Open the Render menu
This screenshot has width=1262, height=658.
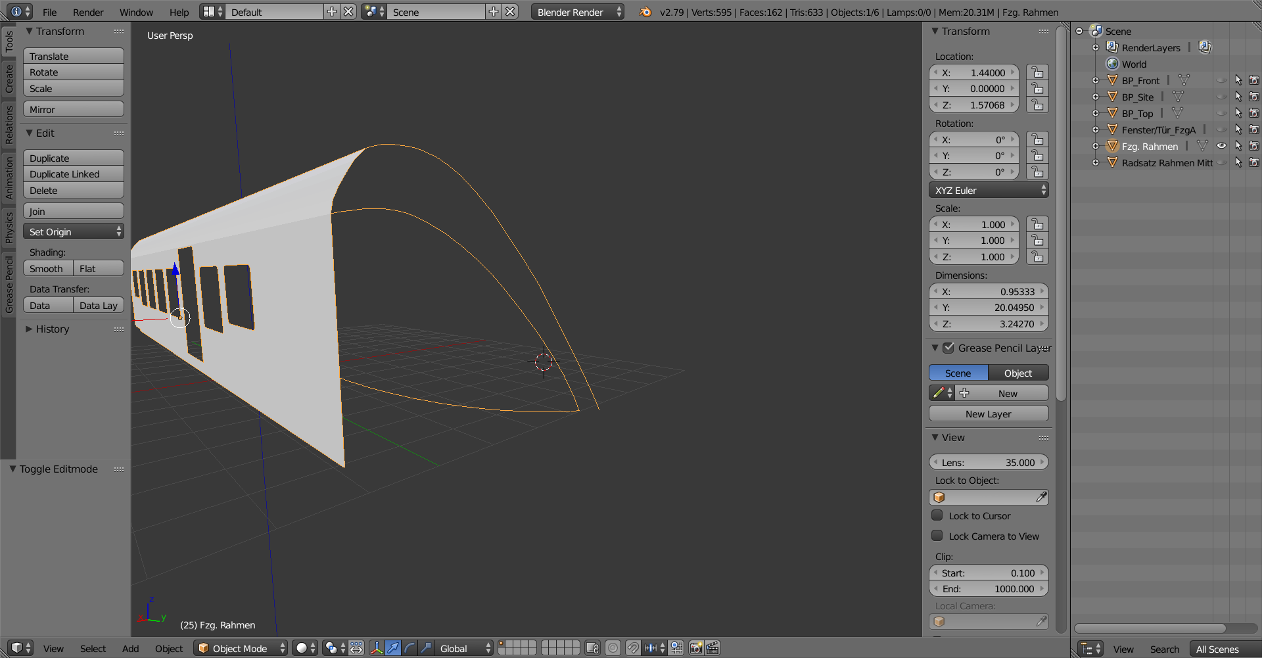click(x=88, y=12)
